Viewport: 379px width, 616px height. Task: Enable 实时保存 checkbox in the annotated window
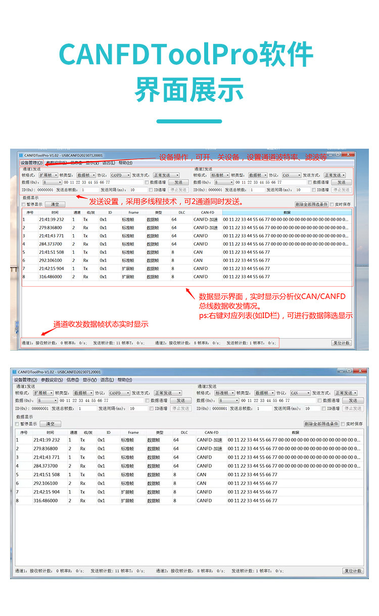(332, 204)
